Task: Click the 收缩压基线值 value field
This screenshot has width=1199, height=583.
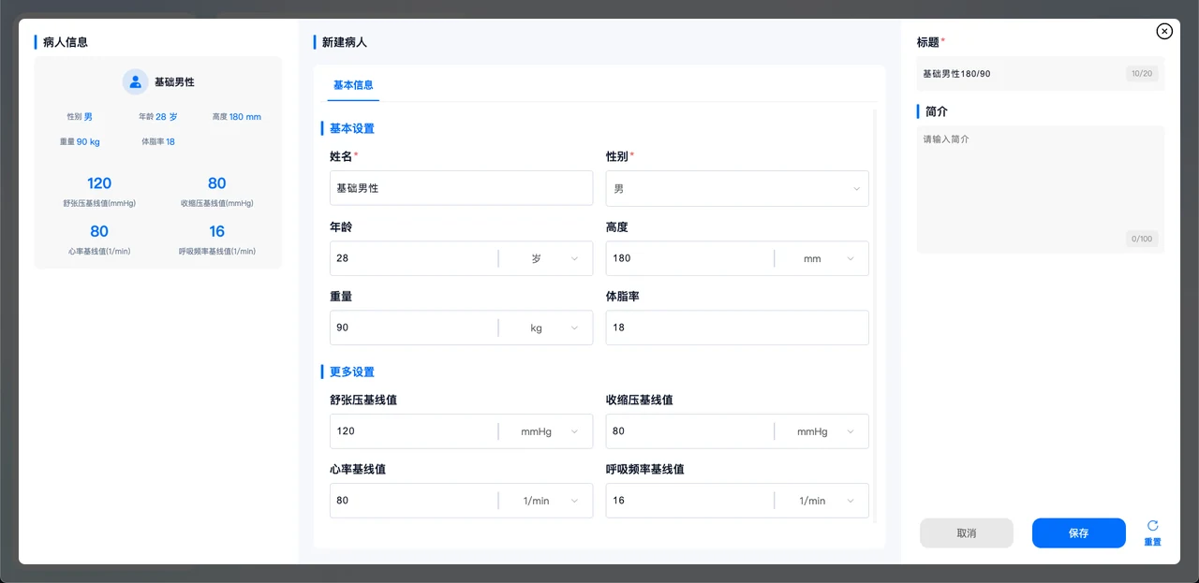Action: pyautogui.click(x=689, y=431)
